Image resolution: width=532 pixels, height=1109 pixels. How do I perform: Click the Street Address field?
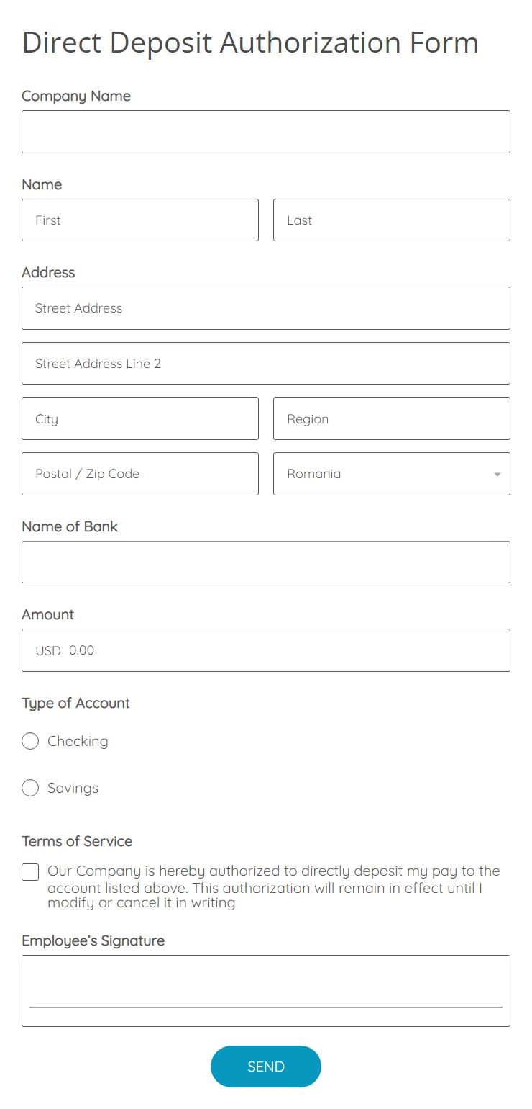point(266,308)
